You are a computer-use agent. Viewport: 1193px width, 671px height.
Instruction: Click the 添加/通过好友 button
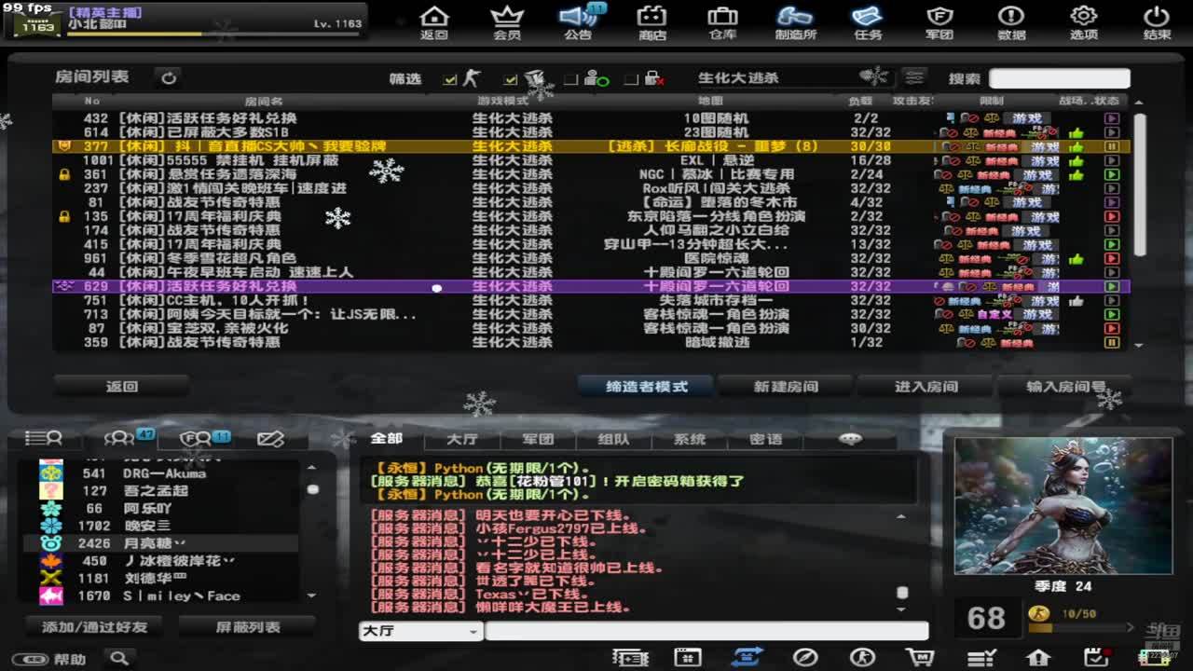point(95,627)
